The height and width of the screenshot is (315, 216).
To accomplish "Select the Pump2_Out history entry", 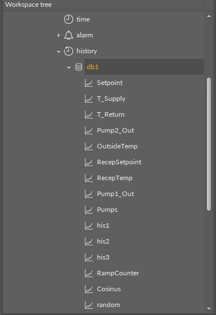I will click(116, 130).
